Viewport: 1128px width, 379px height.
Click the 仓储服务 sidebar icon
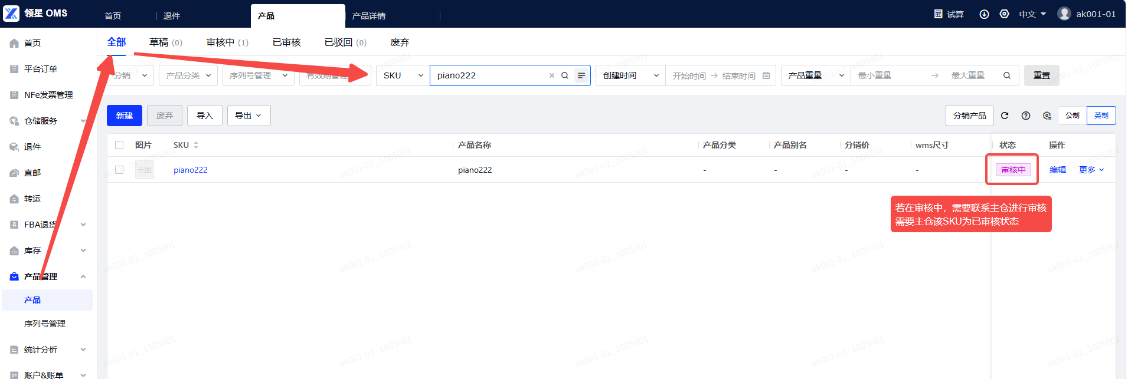[x=14, y=121]
